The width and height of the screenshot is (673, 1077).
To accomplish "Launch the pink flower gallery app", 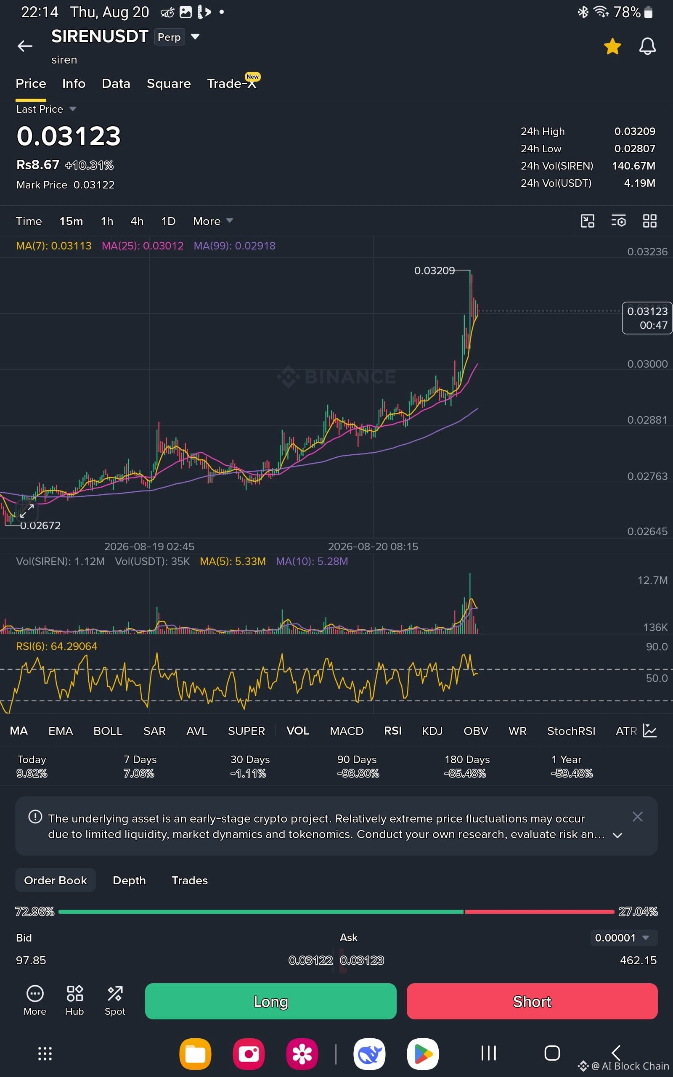I will [302, 1054].
